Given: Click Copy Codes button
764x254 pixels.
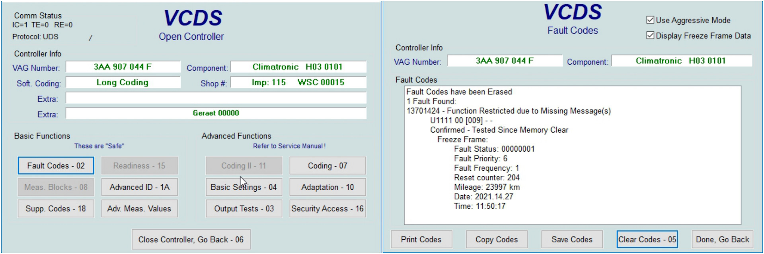Looking at the screenshot, I should 497,239.
